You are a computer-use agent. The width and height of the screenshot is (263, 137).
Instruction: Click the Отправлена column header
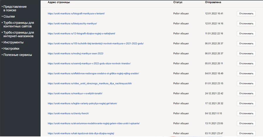click(213, 2)
